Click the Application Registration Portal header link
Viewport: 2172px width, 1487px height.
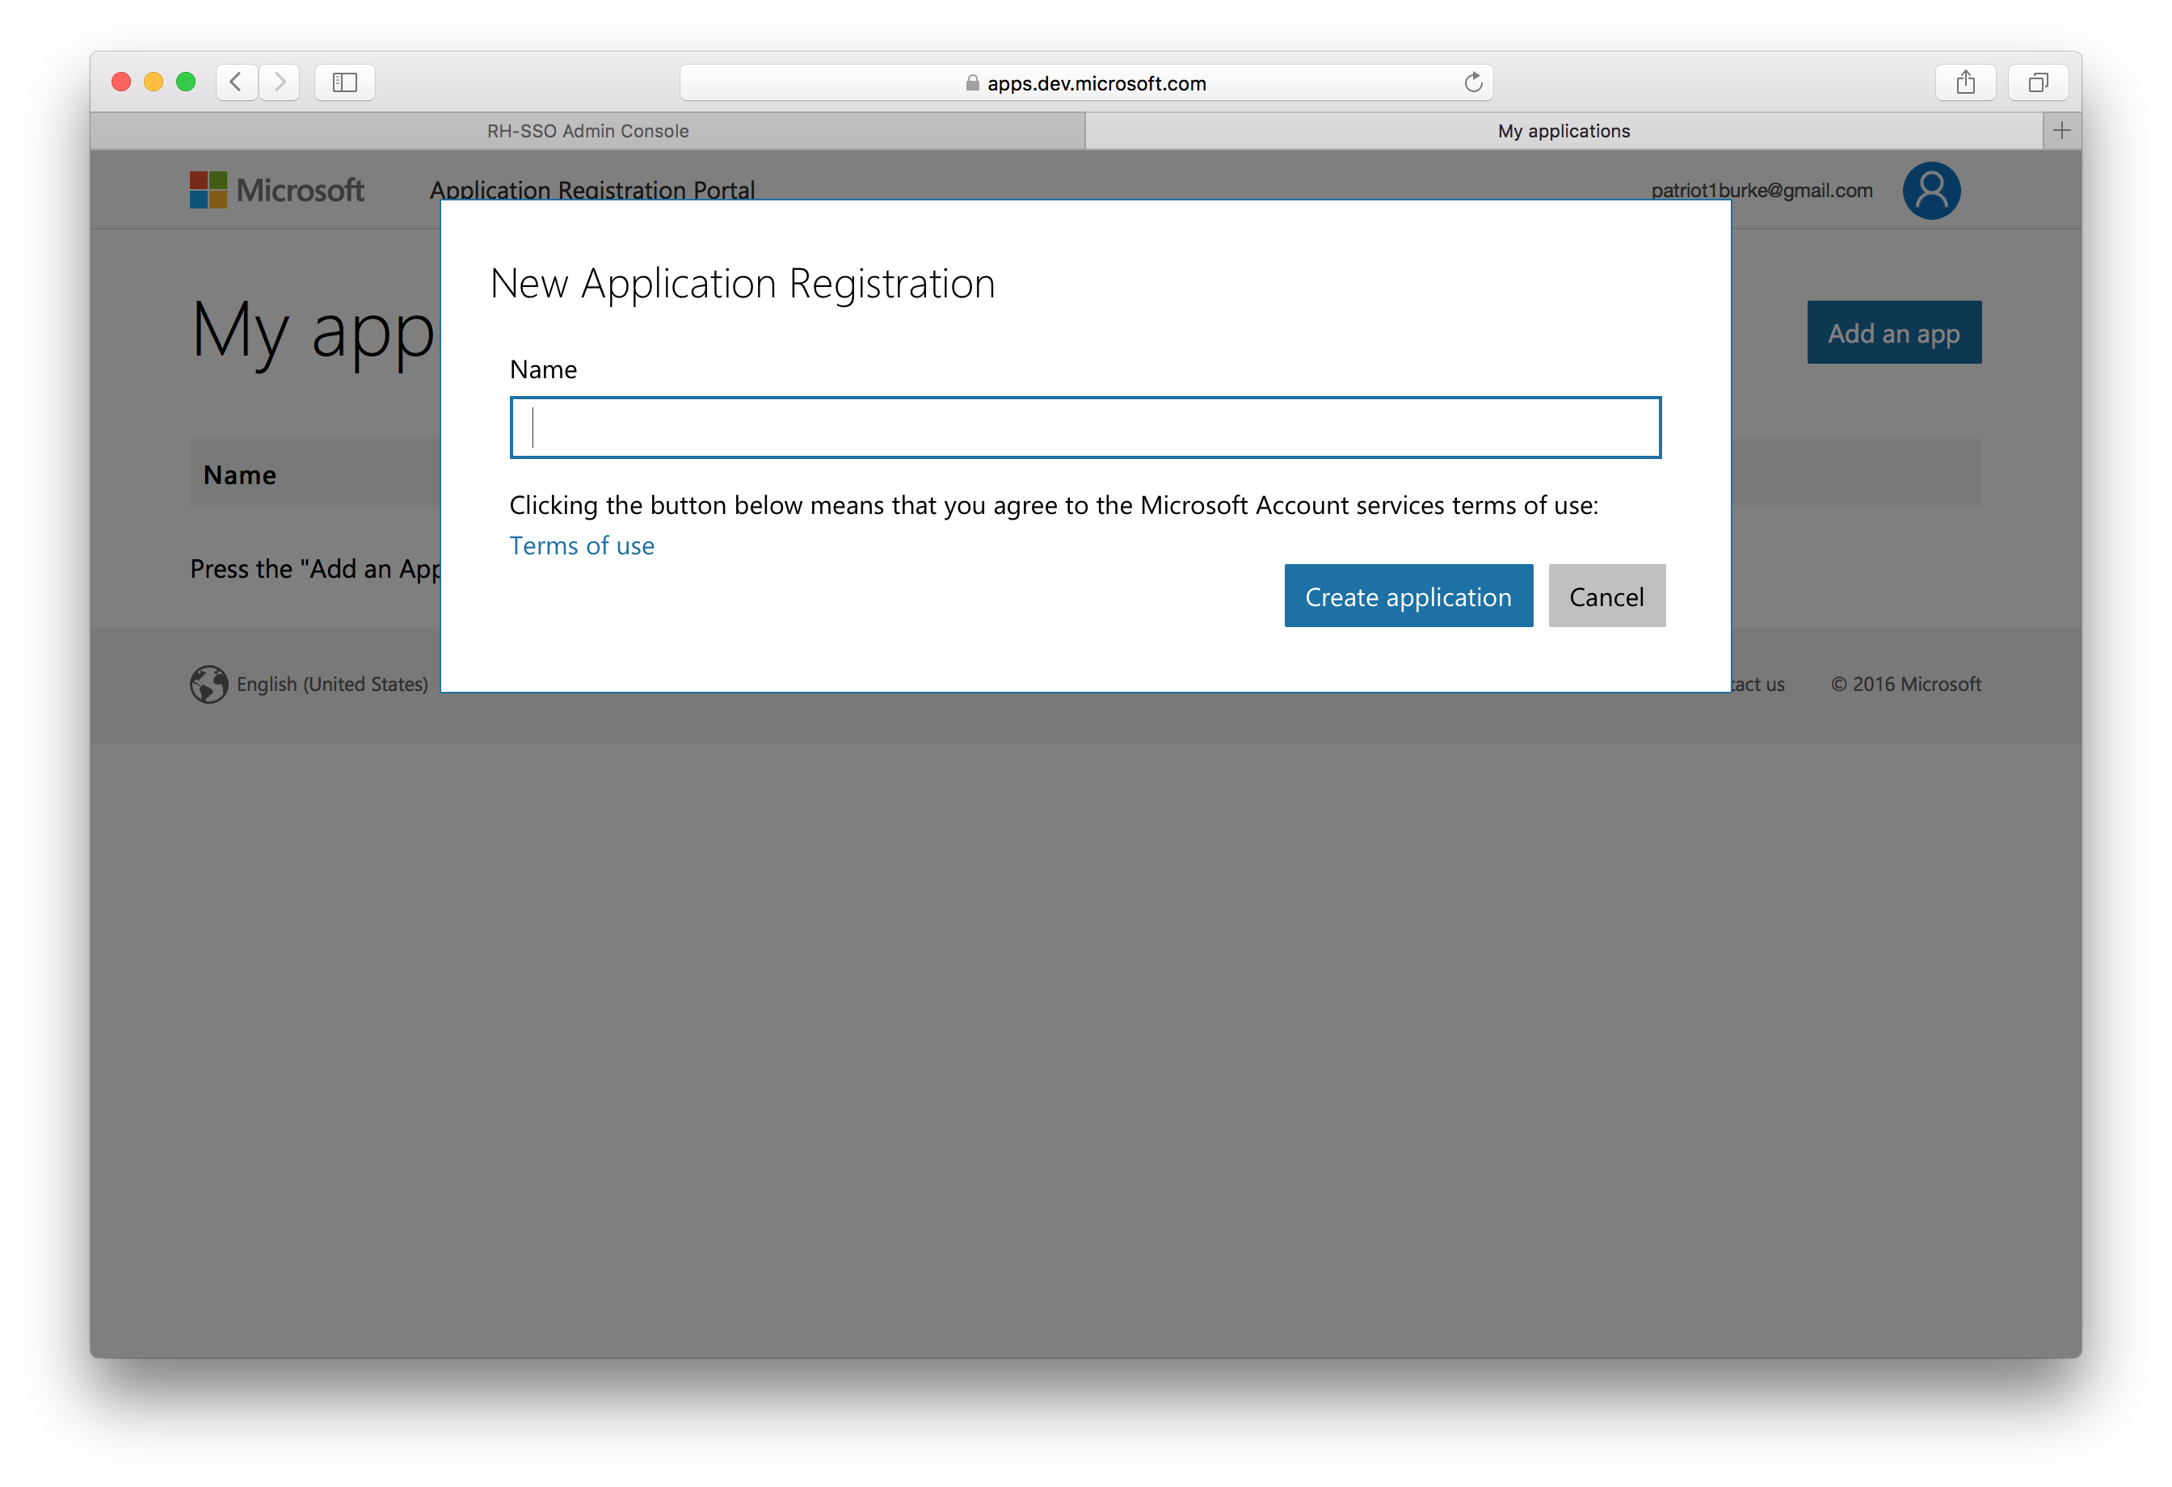click(x=589, y=187)
